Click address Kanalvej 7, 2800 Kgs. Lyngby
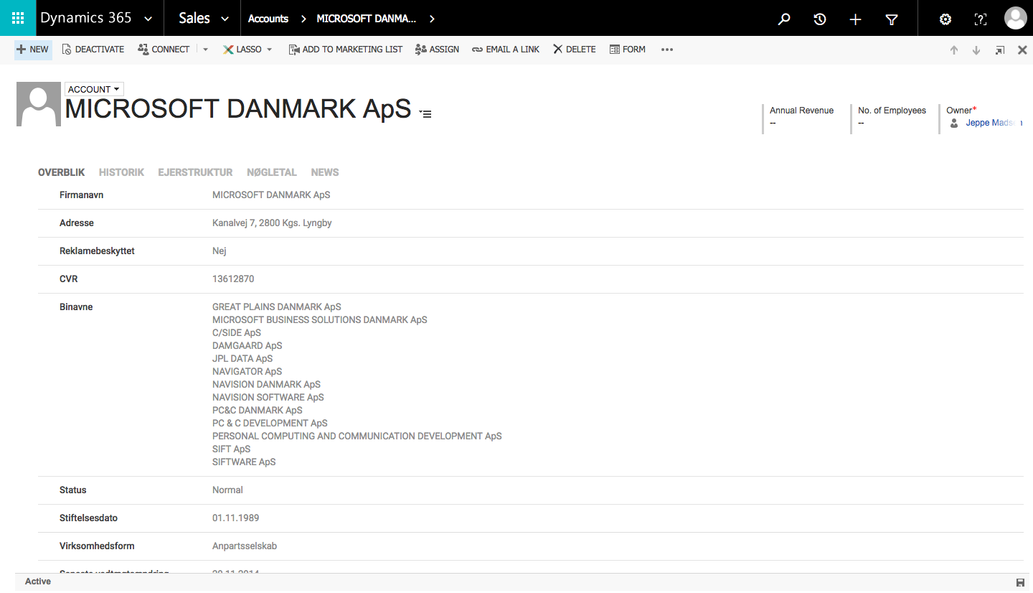This screenshot has height=593, width=1033. pos(272,223)
